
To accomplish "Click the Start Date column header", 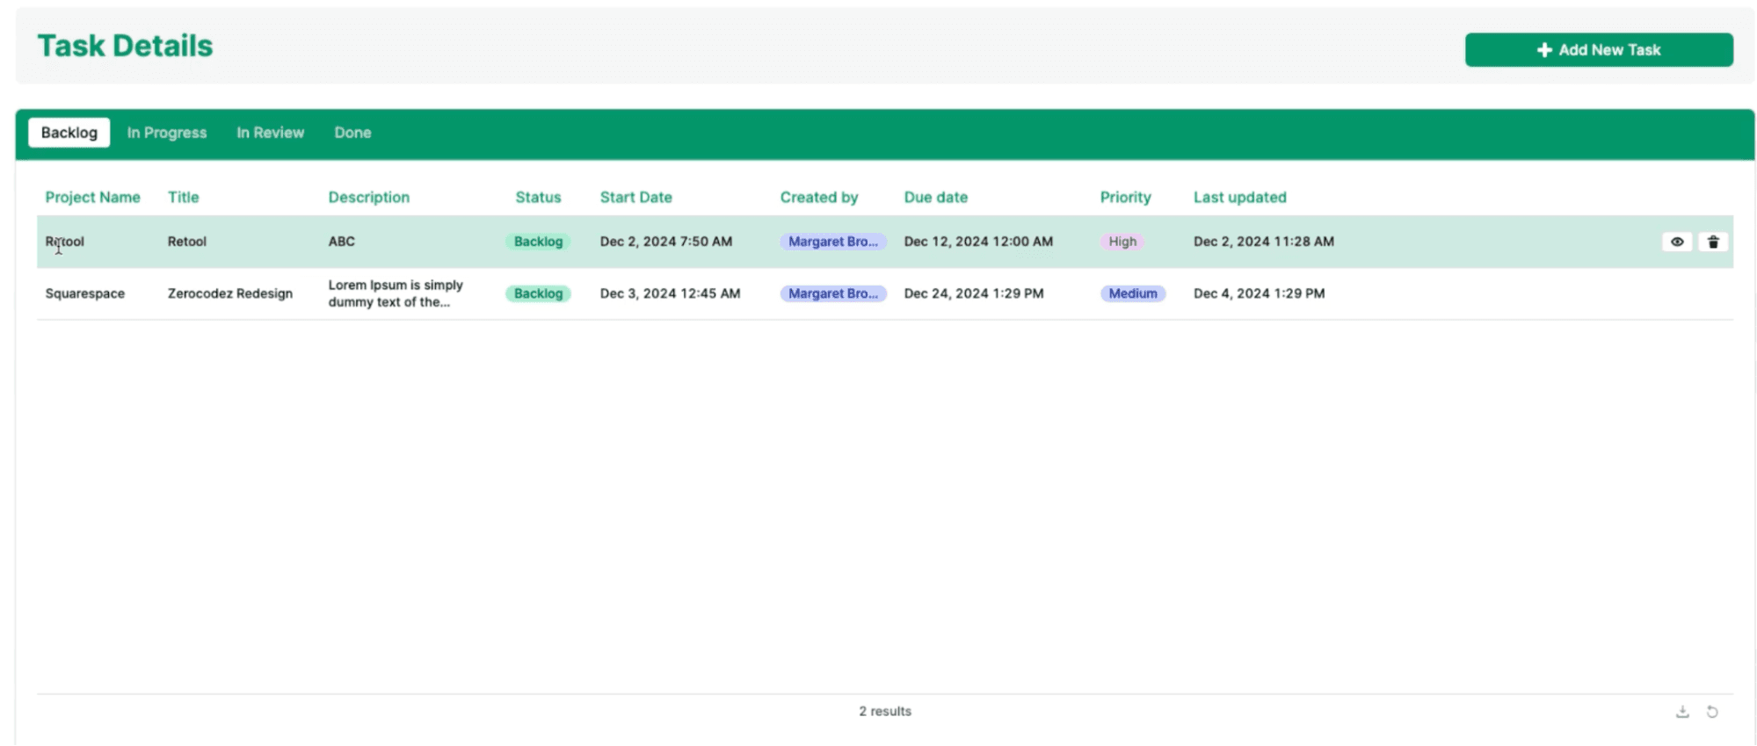I will 635,198.
